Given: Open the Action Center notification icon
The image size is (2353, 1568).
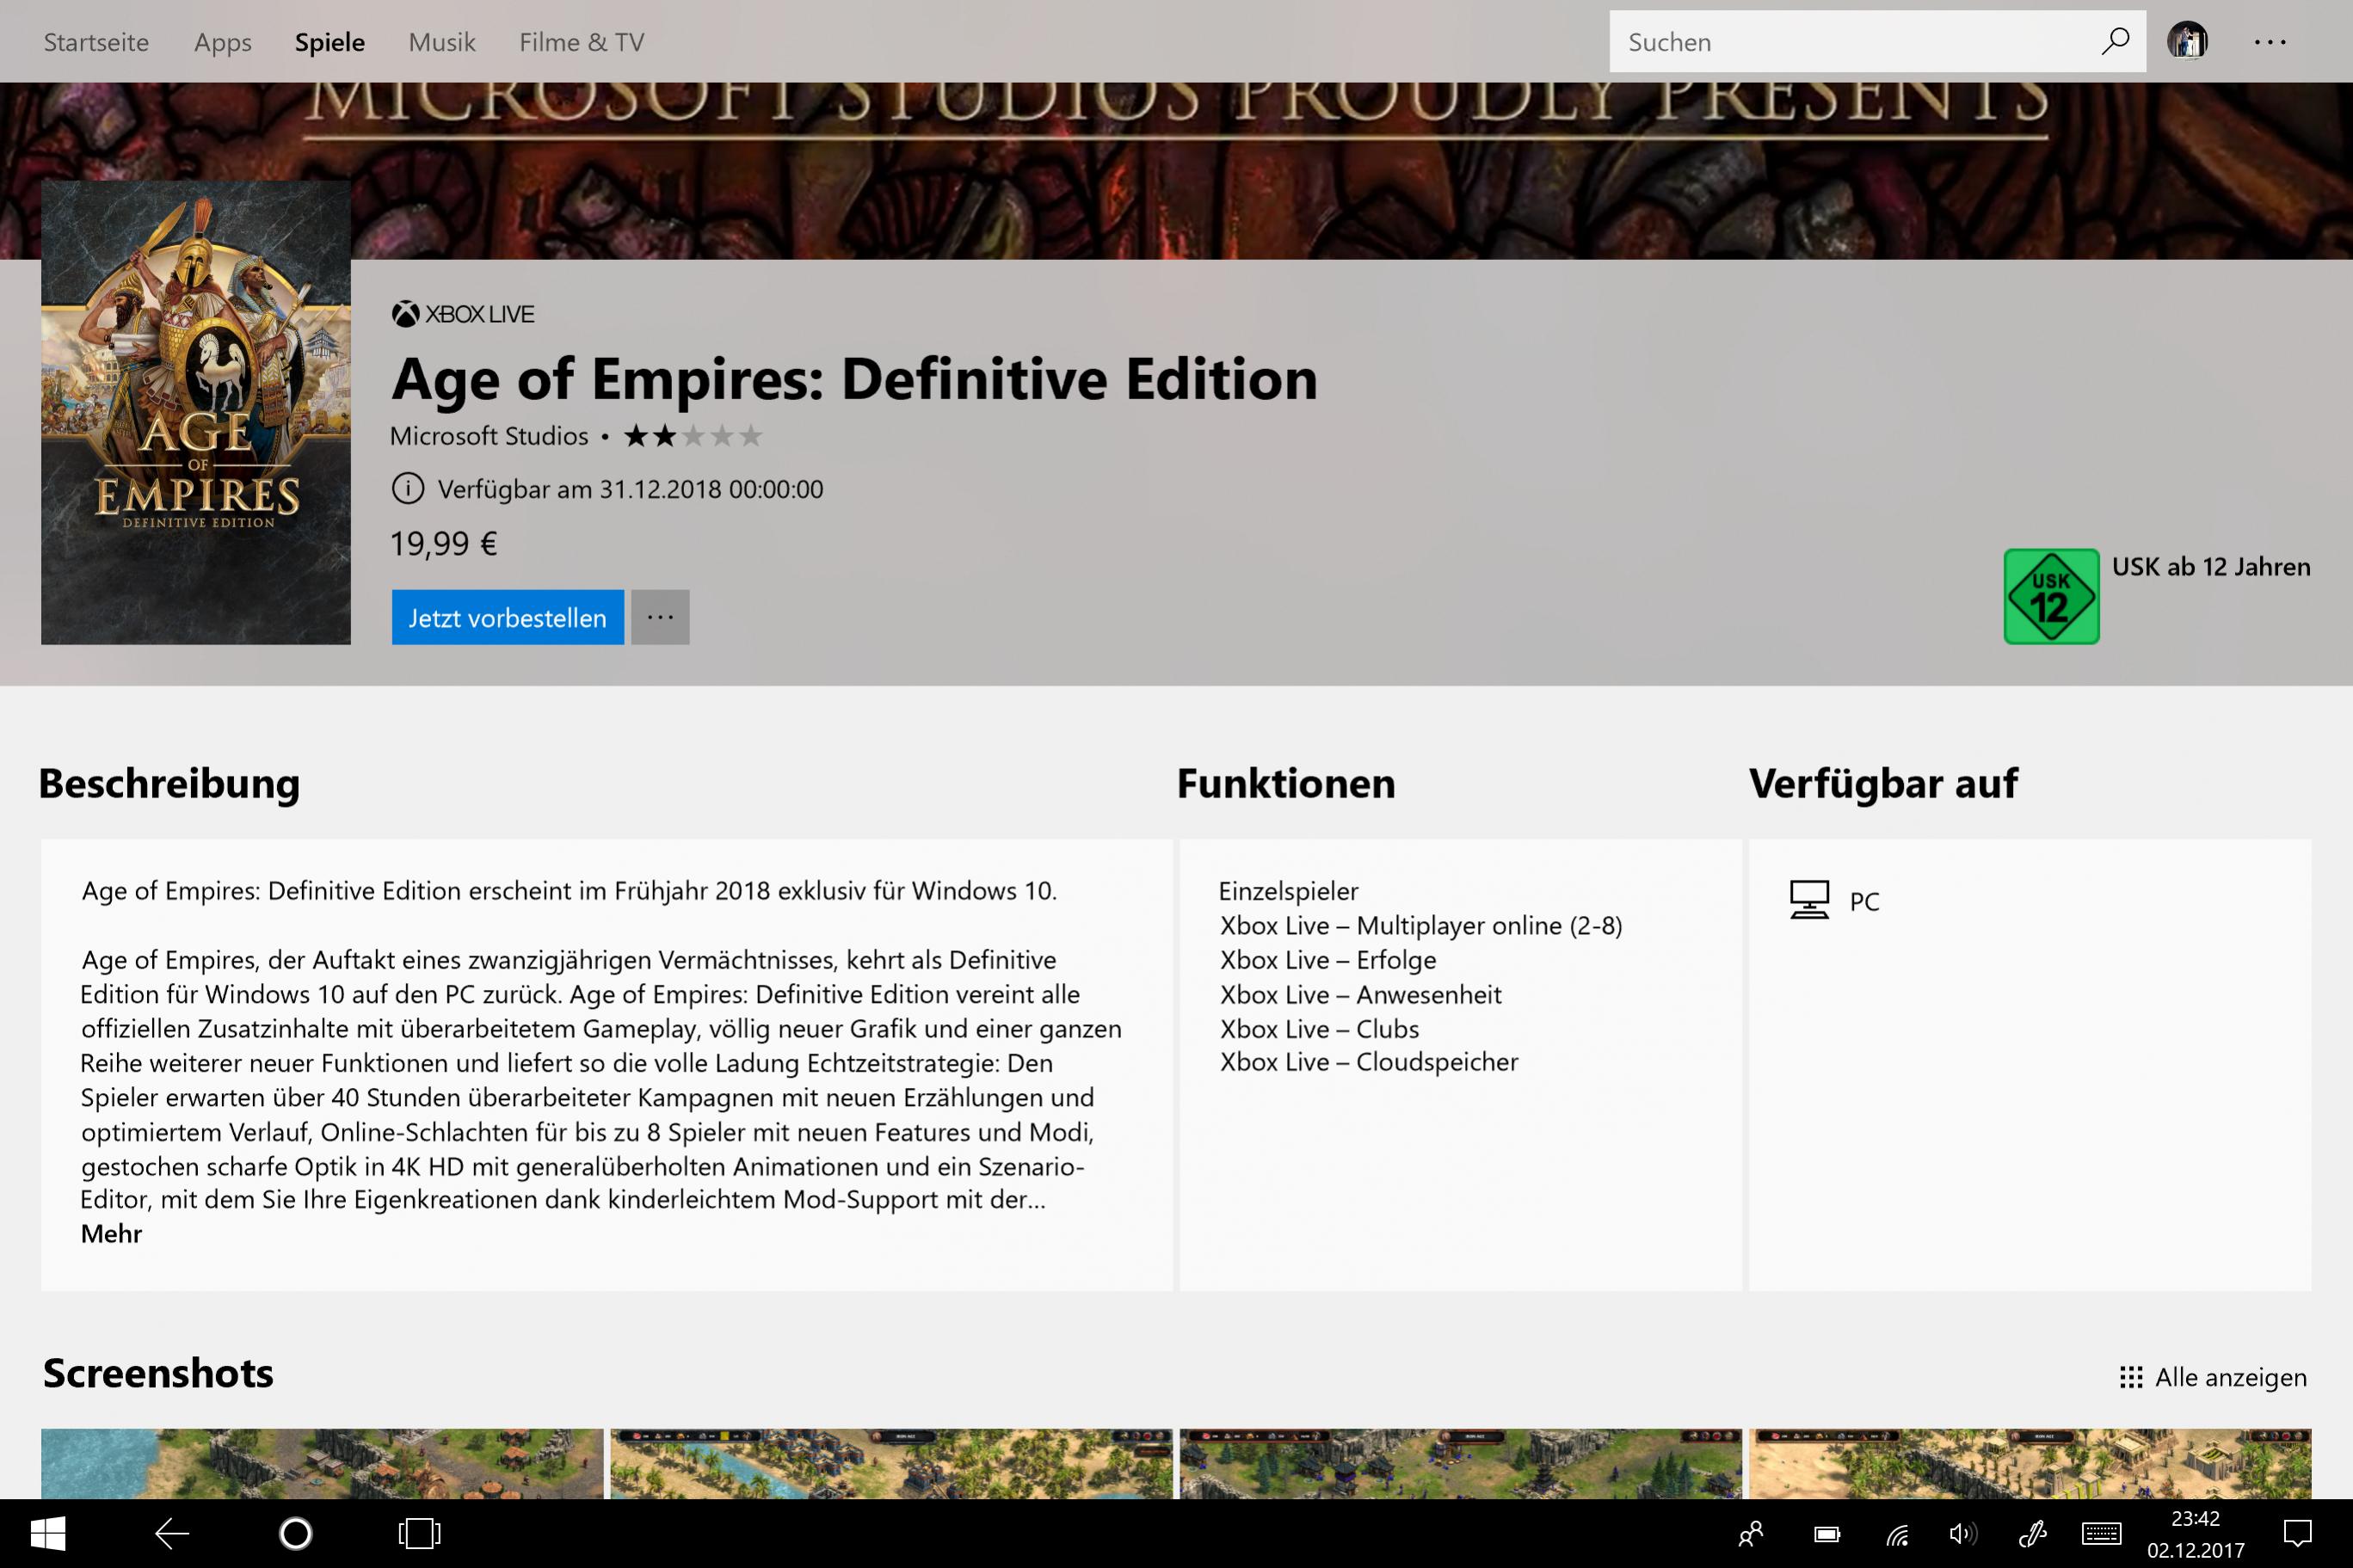Looking at the screenshot, I should coord(2297,1533).
